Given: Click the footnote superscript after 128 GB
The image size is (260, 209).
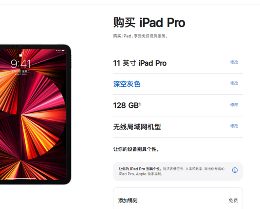Looking at the screenshot, I should 140,104.
